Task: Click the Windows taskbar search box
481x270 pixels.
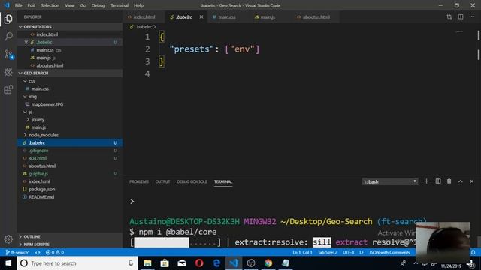Action: coord(77,263)
